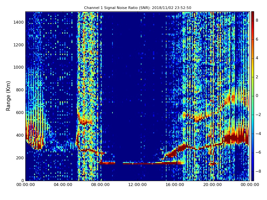Click the 20:00:00 time axis label
The width and height of the screenshot is (267, 200).
point(212,185)
